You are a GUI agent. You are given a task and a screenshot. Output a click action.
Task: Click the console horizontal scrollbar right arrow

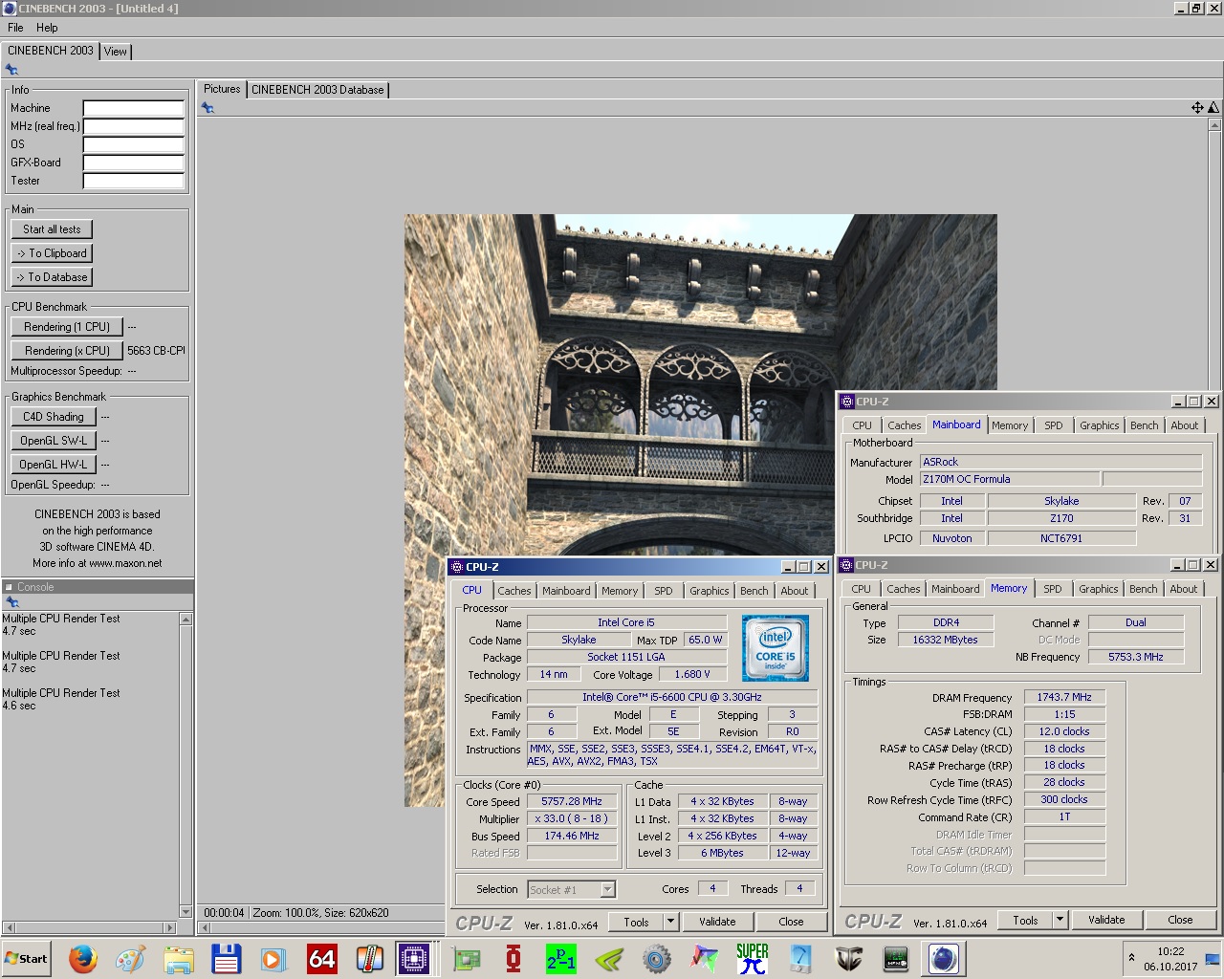[x=170, y=927]
